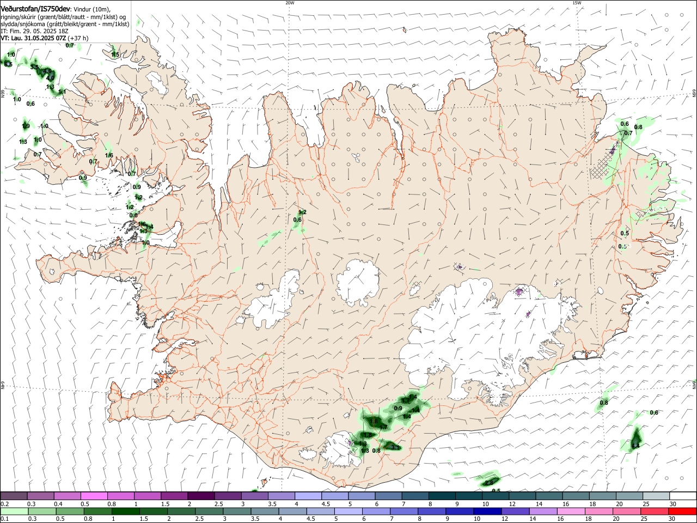Click the '0.1' label under lower legend
The image size is (697, 523).
(4, 519)
